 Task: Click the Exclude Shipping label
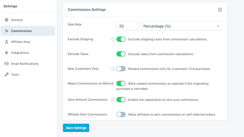(x=80, y=39)
